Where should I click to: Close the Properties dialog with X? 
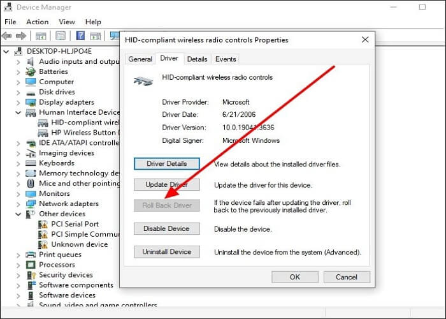pyautogui.click(x=365, y=40)
